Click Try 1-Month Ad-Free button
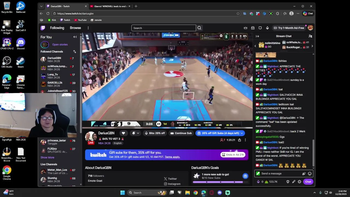The height and width of the screenshot is (197, 350). (289, 28)
